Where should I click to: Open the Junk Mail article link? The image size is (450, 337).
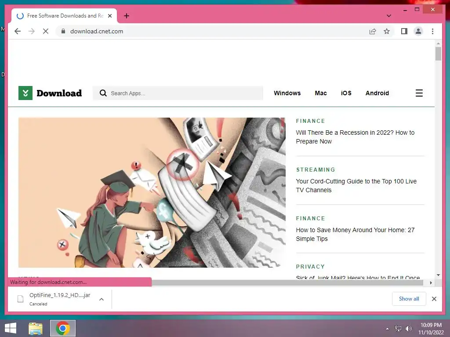click(358, 277)
